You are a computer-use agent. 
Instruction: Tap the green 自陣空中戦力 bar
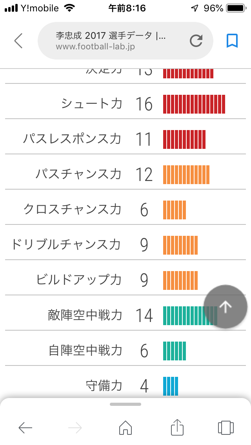tap(175, 351)
